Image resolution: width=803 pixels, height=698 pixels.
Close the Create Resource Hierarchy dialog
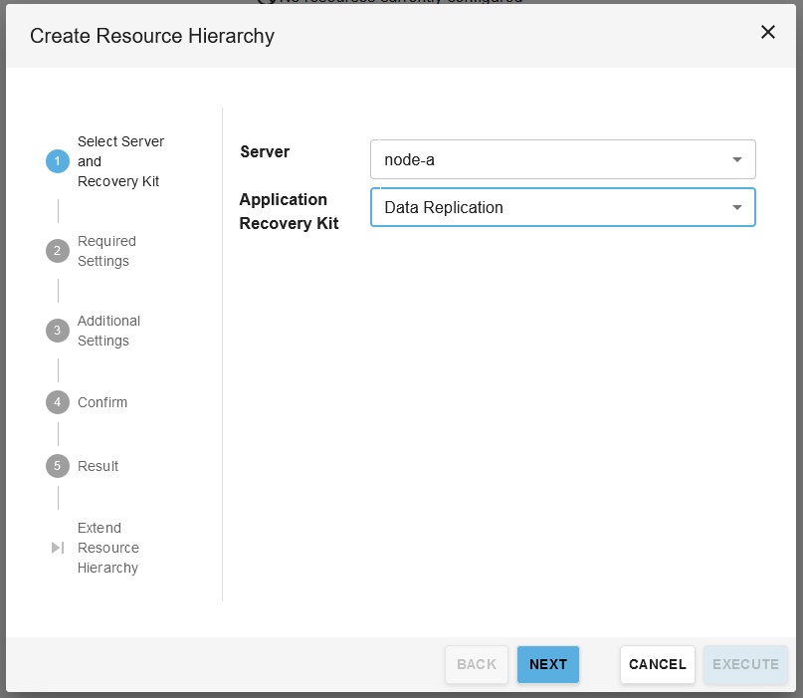tap(767, 32)
